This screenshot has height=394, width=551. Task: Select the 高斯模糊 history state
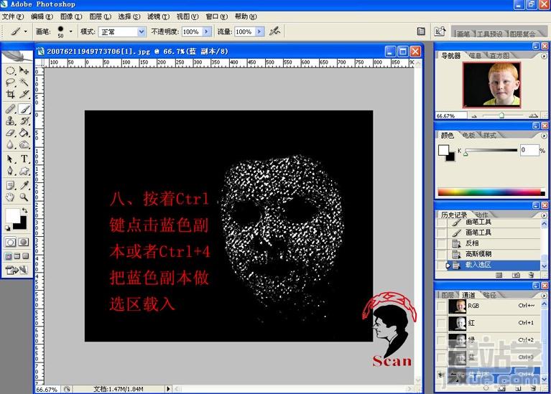pyautogui.click(x=494, y=254)
